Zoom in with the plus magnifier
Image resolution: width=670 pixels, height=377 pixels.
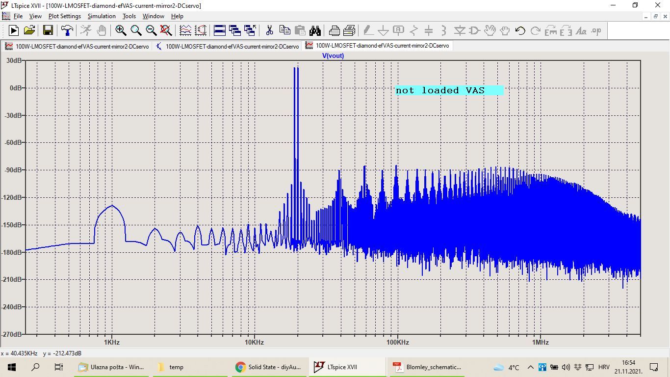tap(121, 30)
